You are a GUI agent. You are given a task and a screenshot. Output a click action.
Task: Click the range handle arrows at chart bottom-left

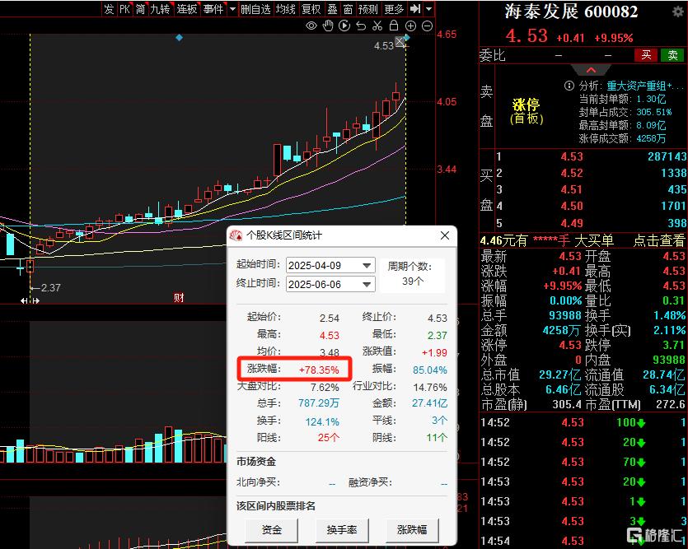[x=30, y=301]
